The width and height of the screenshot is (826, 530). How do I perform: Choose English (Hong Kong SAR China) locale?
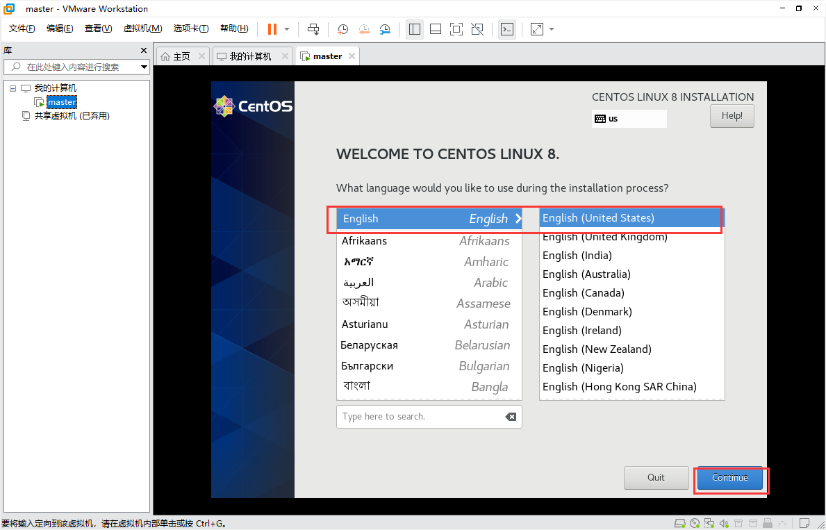click(x=631, y=387)
